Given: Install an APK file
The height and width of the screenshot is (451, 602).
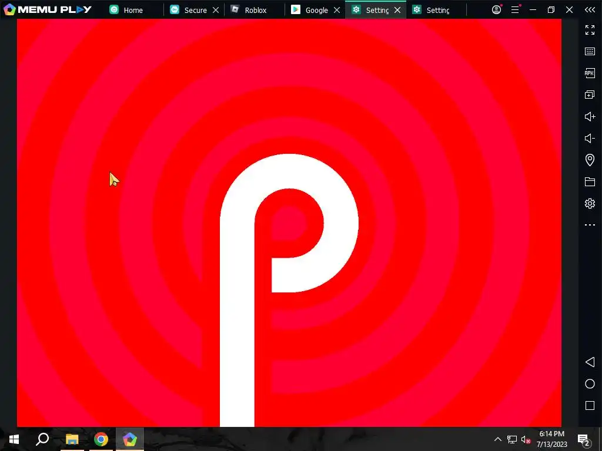Looking at the screenshot, I should point(590,73).
